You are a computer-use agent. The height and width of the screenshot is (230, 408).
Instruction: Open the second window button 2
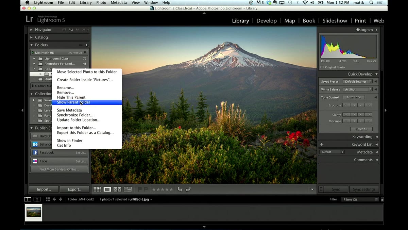[37, 199]
